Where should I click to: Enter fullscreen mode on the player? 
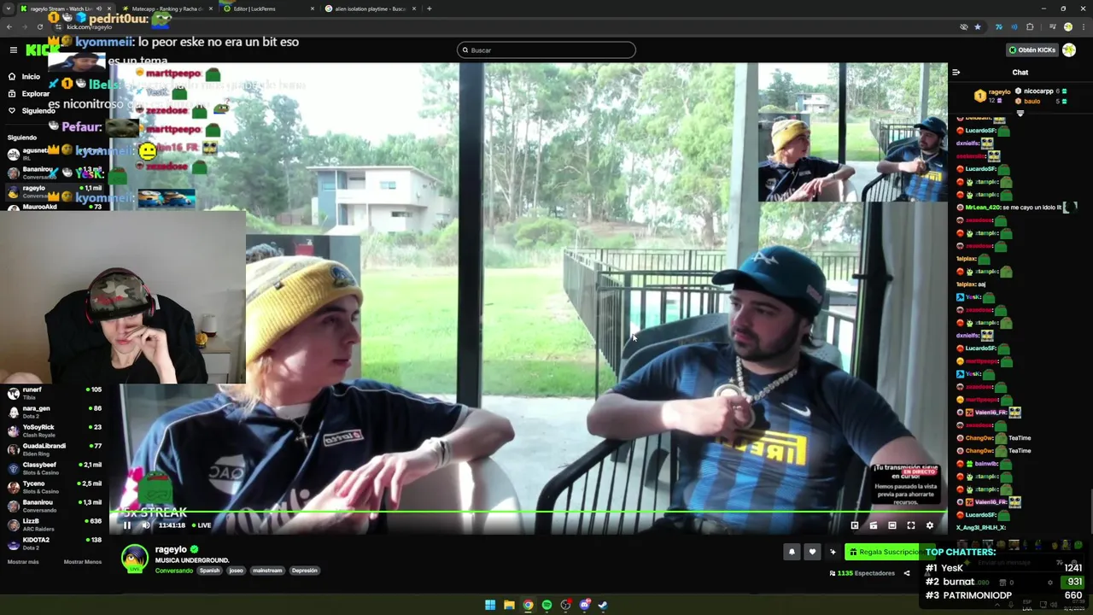click(911, 525)
